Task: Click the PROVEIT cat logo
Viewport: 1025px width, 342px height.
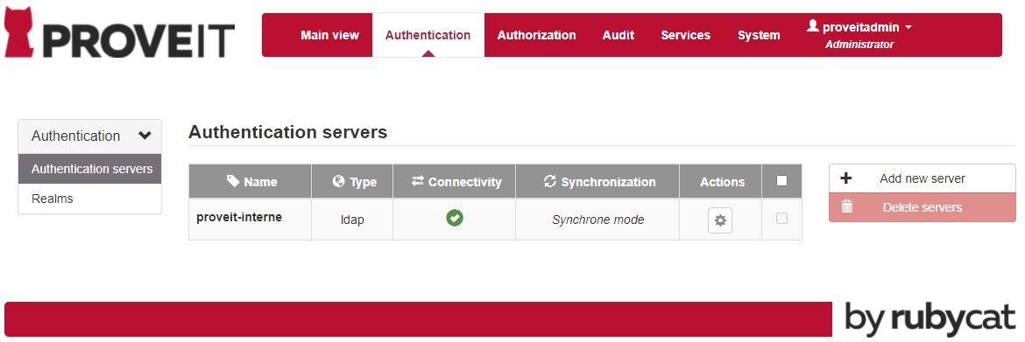Action: click(18, 32)
